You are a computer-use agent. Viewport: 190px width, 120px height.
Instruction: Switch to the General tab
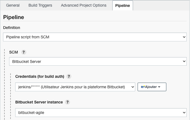tap(13, 5)
